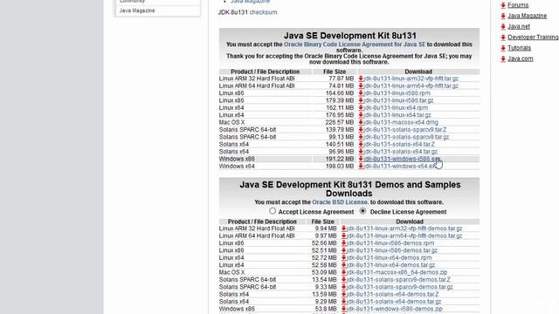
Task: Click the red arrow icon beside Forums
Action: pyautogui.click(x=503, y=5)
